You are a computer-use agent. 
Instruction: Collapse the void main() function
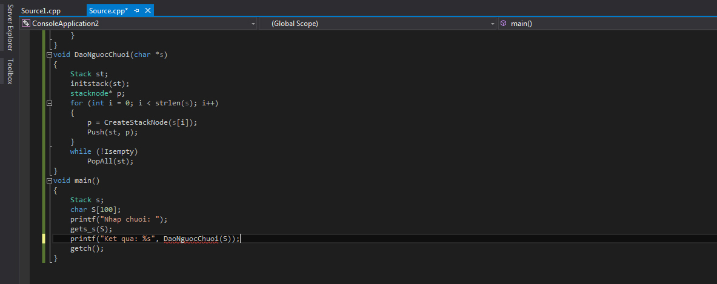click(x=49, y=180)
